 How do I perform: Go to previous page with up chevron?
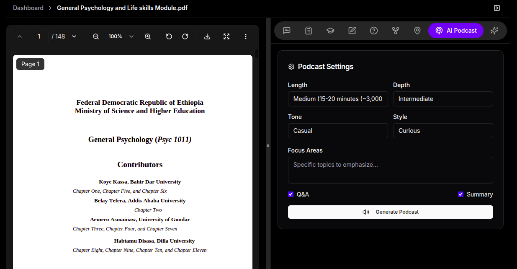(x=20, y=36)
